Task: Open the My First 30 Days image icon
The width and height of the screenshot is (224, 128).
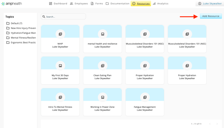Action: point(60,66)
